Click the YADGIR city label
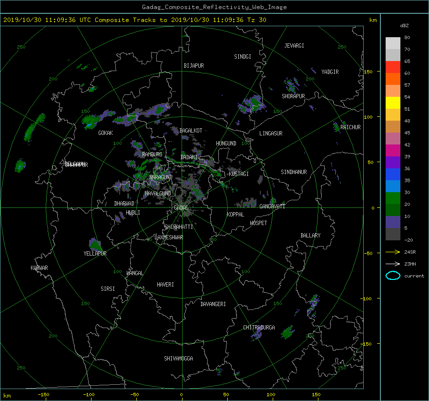429x401 pixels. point(330,72)
